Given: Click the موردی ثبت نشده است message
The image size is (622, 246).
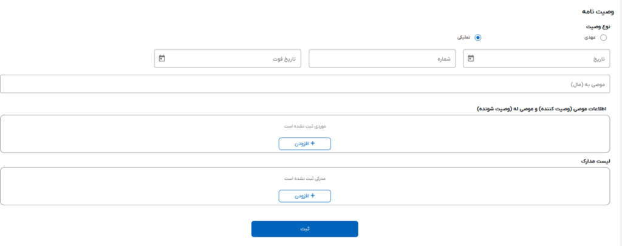Looking at the screenshot, I should point(305,126).
